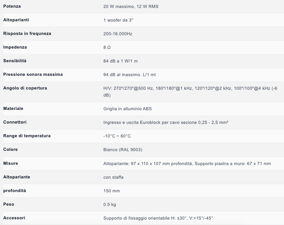The width and height of the screenshot is (284, 225).
Task: Click the con staffa value
Action: 113,177
